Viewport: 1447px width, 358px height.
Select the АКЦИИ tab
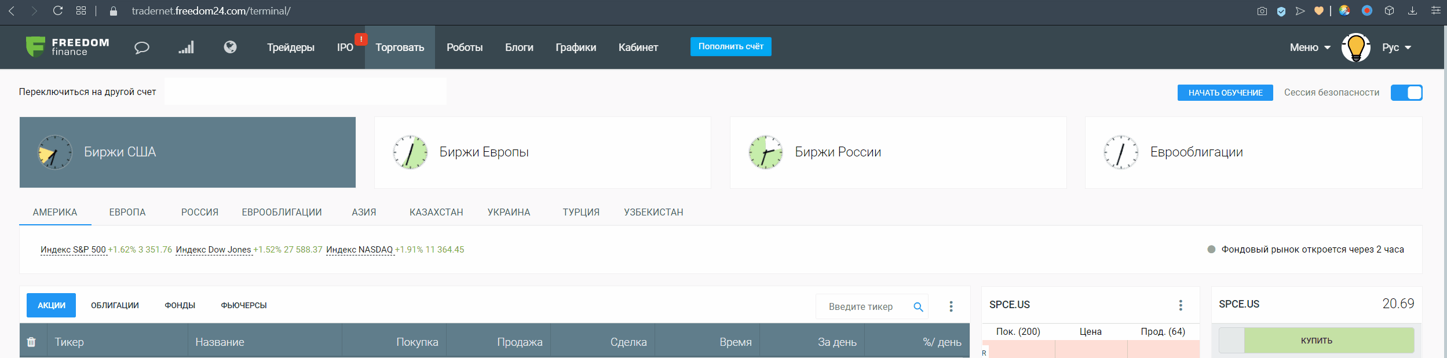click(x=52, y=305)
